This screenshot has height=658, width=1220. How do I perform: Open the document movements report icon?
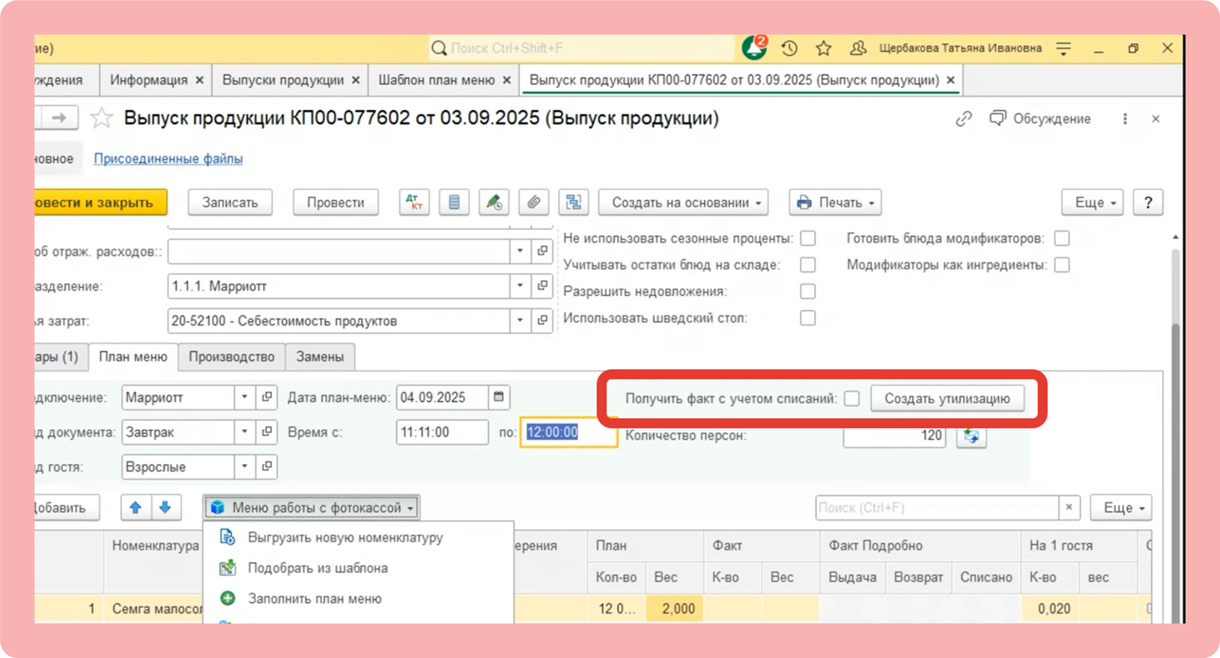coord(454,202)
